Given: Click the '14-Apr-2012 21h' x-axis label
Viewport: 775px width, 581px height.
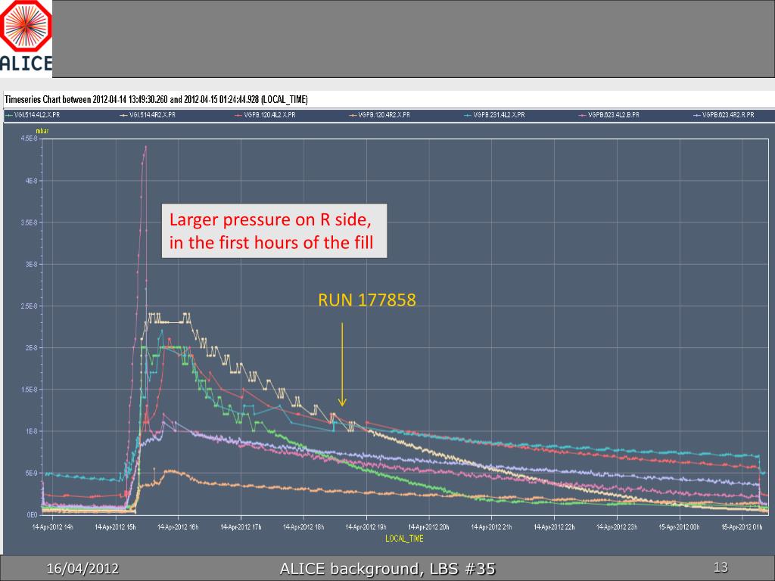Looking at the screenshot, I should (491, 527).
